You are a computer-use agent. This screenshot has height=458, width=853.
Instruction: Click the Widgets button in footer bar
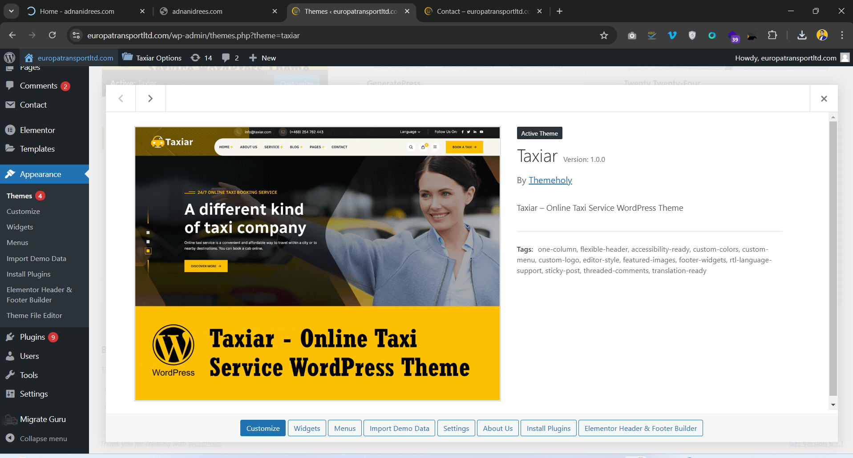coord(307,428)
